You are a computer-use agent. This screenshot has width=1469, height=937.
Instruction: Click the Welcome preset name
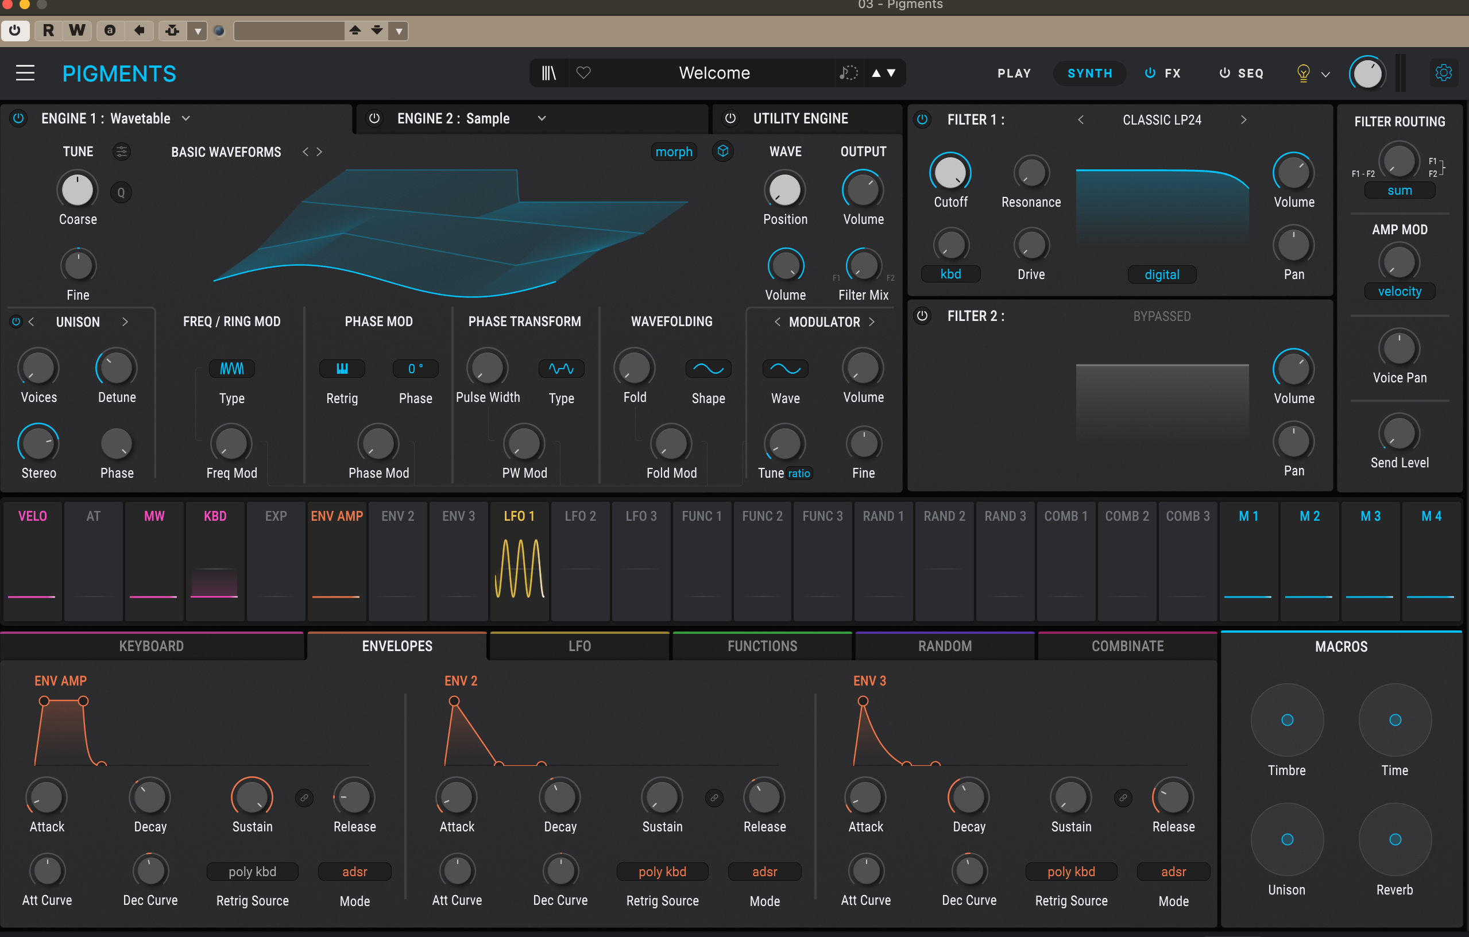coord(714,73)
